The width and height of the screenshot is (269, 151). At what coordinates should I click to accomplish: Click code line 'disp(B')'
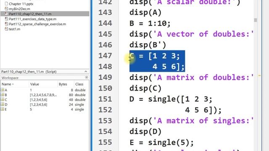pyautogui.click(x=148, y=45)
